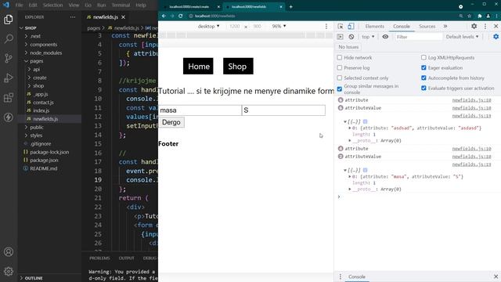Viewport: 501px width, 282px height.
Task: Click the Shop button on page
Action: (x=238, y=66)
